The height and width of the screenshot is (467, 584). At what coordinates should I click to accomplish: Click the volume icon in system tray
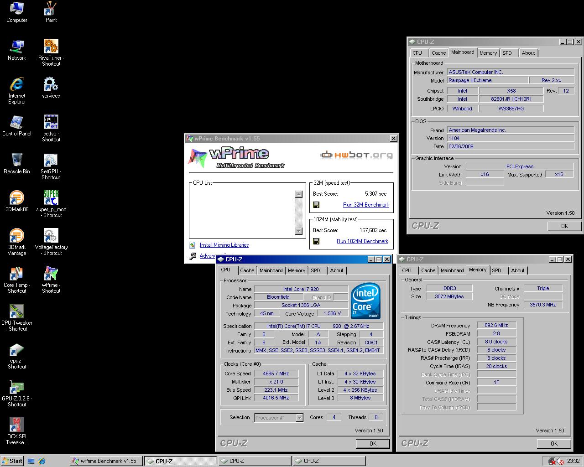[560, 461]
